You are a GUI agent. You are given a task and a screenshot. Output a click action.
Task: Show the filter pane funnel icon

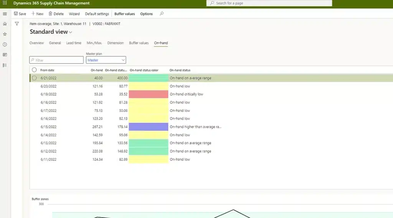17,24
